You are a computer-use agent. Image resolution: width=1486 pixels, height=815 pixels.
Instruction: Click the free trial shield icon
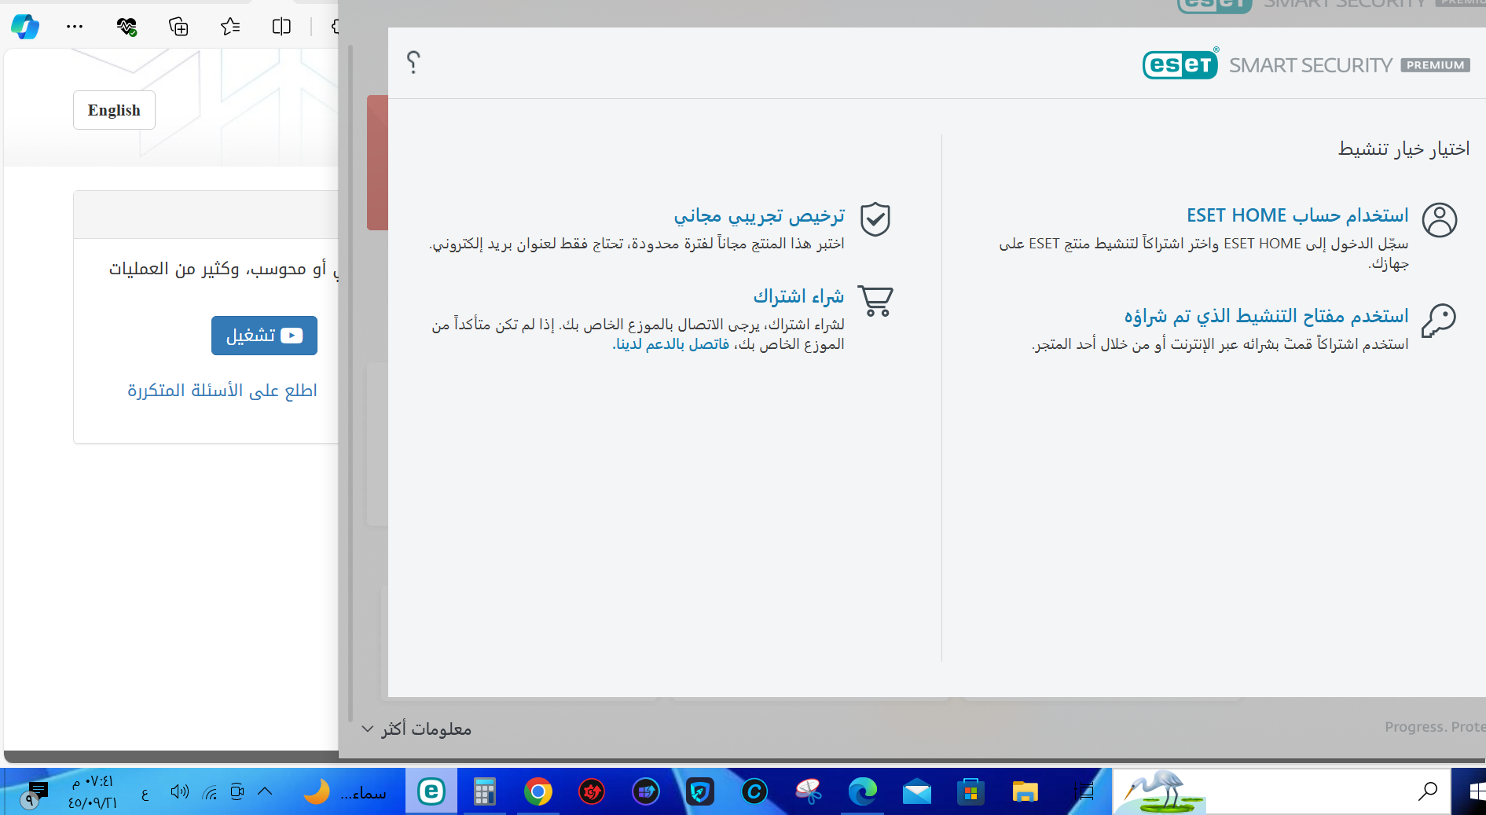tap(875, 219)
